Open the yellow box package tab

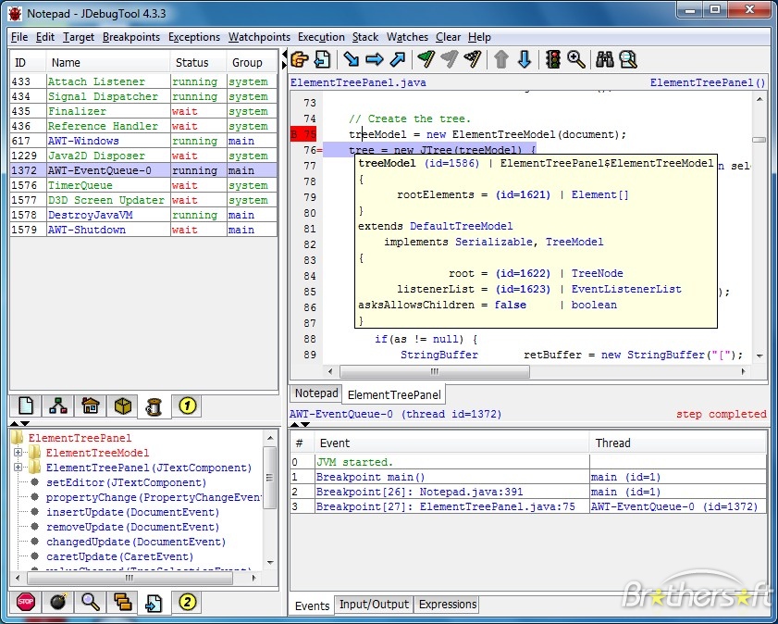[122, 406]
